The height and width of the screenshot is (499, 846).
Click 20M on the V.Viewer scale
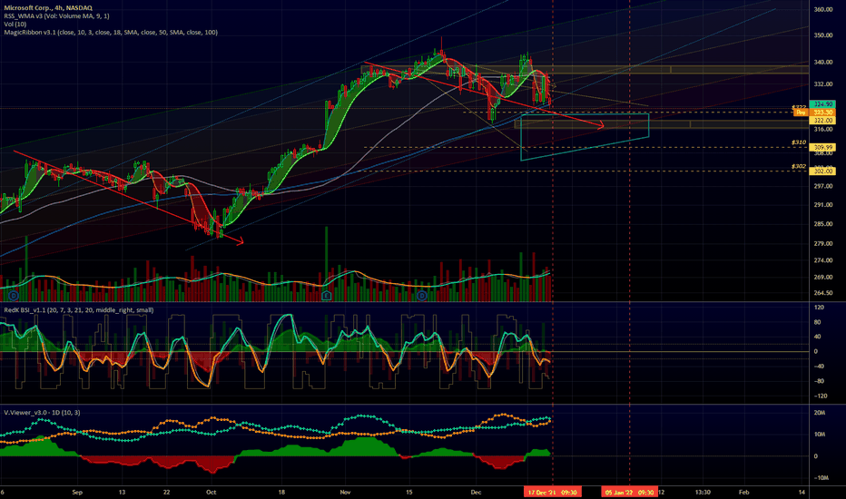(819, 413)
